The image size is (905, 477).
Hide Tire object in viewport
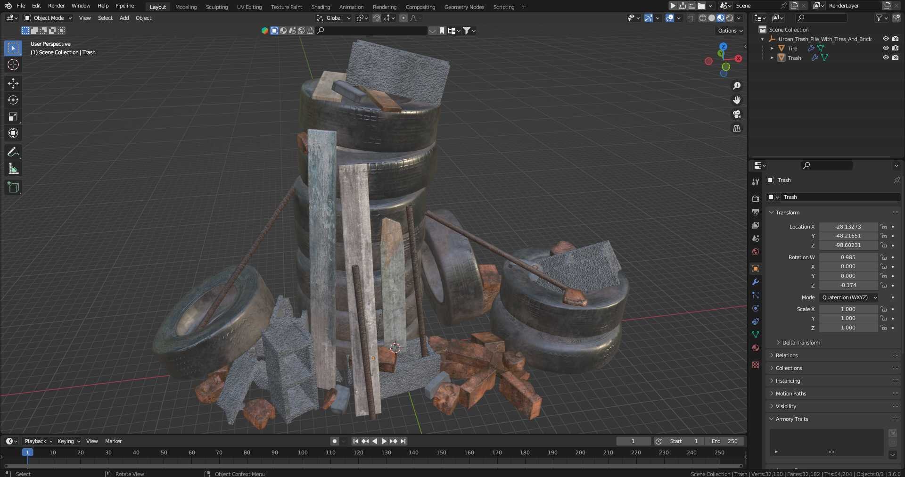click(x=886, y=48)
